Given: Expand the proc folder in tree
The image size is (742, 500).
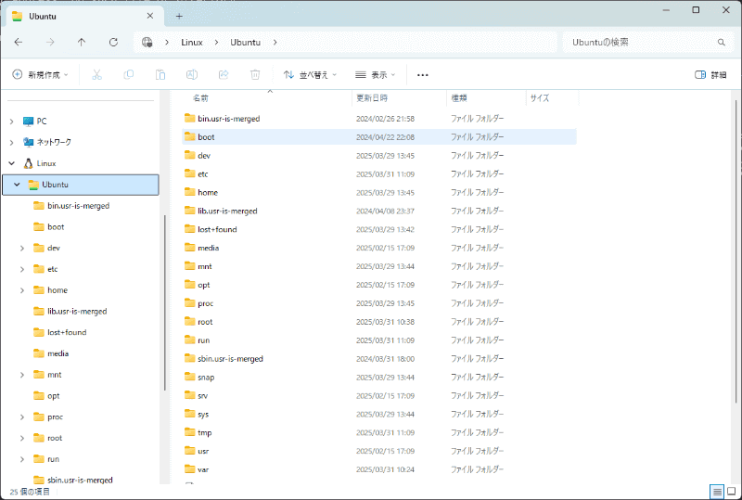Looking at the screenshot, I should coord(22,417).
